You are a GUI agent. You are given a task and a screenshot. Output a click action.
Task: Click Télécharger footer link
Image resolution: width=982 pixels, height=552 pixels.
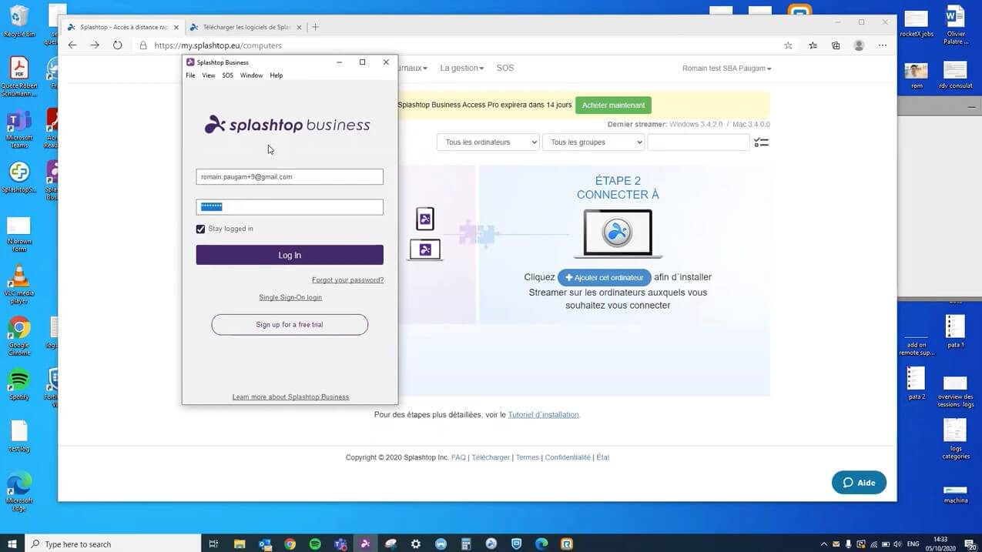491,457
